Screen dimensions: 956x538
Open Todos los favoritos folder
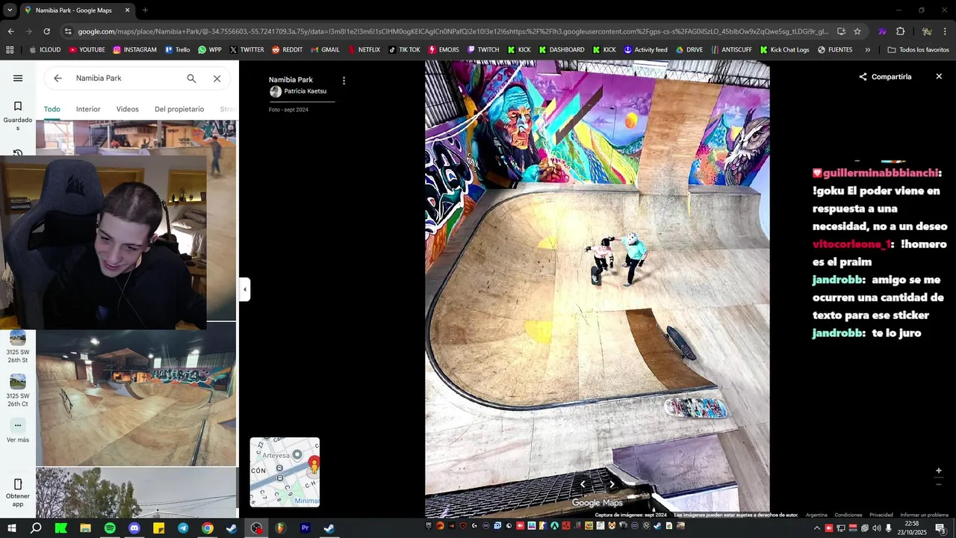coord(918,50)
